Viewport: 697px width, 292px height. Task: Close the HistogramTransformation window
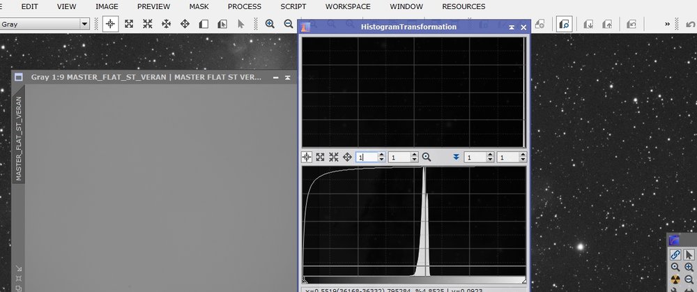[x=523, y=27]
